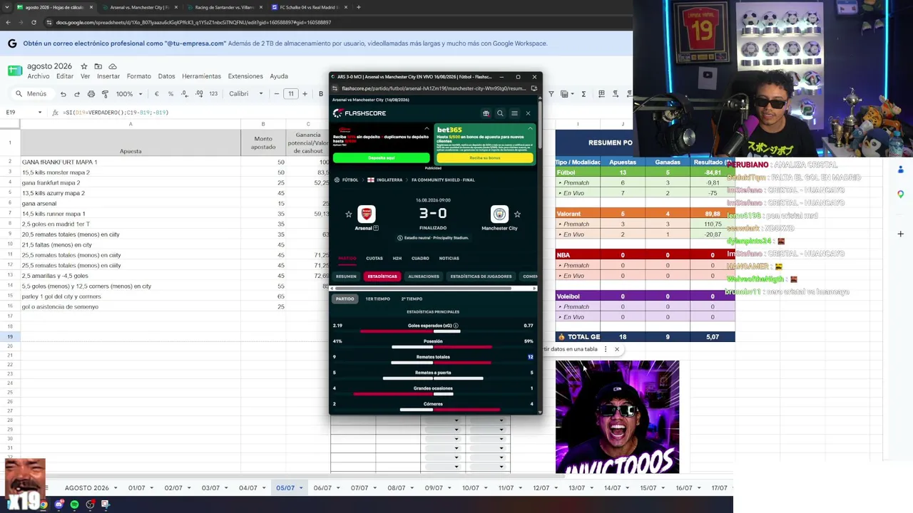
Task: Edit the font size field
Action: coord(291,94)
